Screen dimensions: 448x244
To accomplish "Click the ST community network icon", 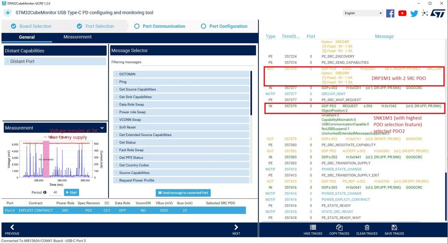I will (x=425, y=13).
